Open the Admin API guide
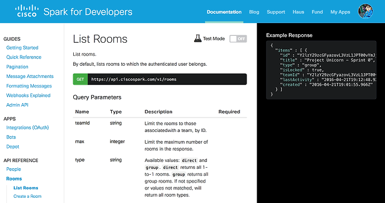 (x=17, y=105)
